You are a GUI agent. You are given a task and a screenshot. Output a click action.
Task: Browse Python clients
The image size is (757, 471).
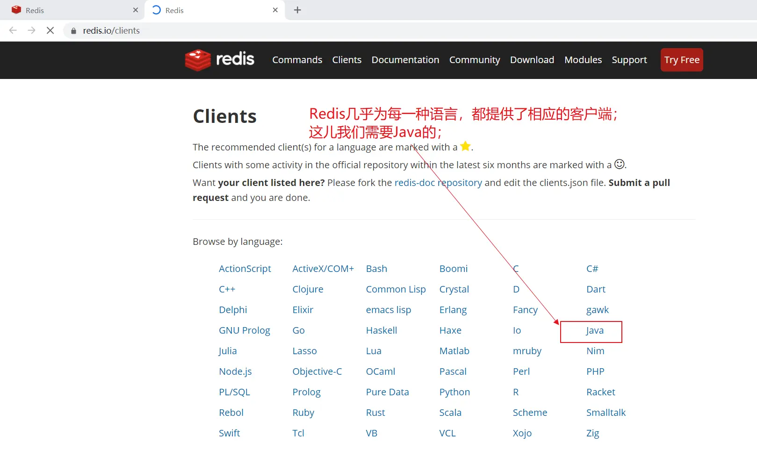[454, 392]
